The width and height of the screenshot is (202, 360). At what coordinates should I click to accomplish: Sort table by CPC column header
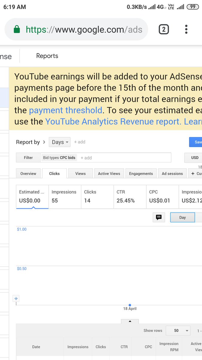(148, 347)
